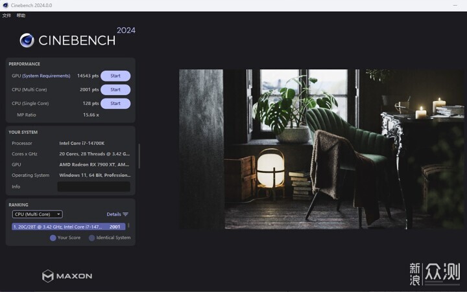Click the Details filter icon
The height and width of the screenshot is (292, 467).
[125, 214]
